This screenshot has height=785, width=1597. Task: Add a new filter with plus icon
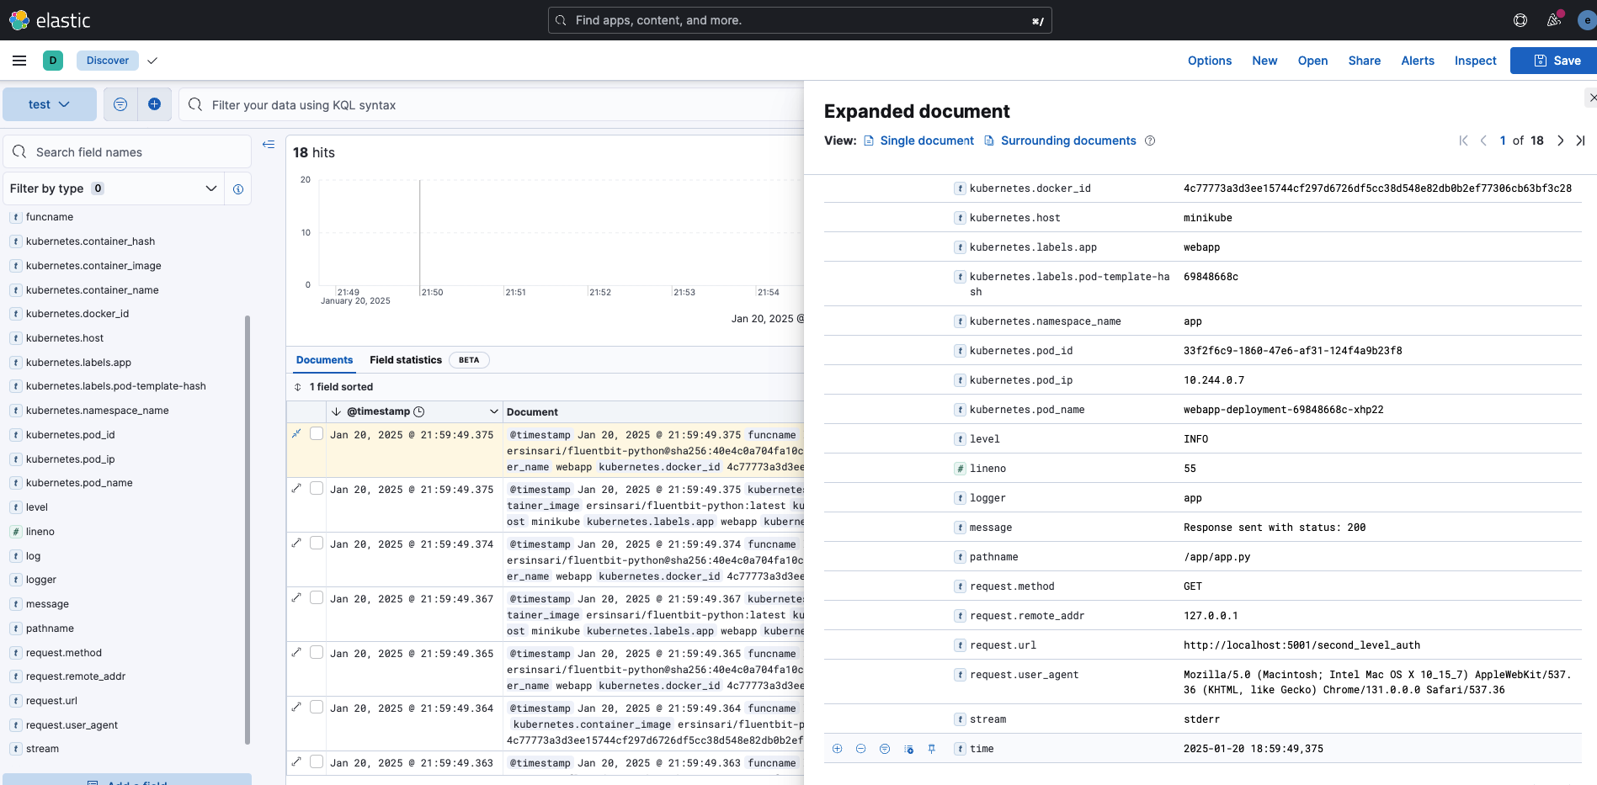point(154,104)
